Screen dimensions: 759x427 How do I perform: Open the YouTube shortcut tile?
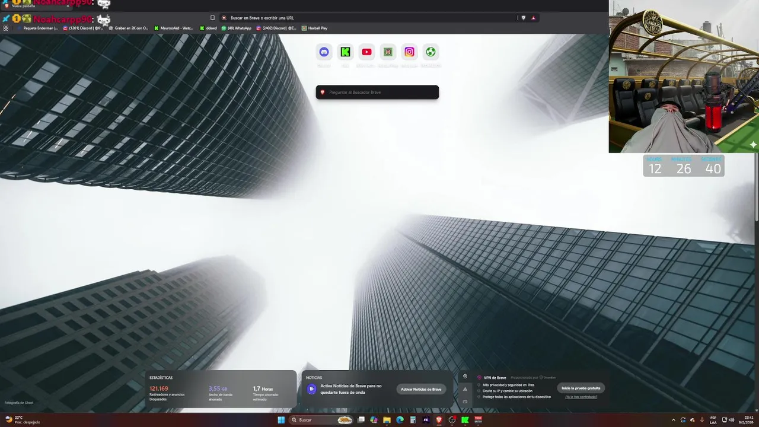pyautogui.click(x=366, y=52)
